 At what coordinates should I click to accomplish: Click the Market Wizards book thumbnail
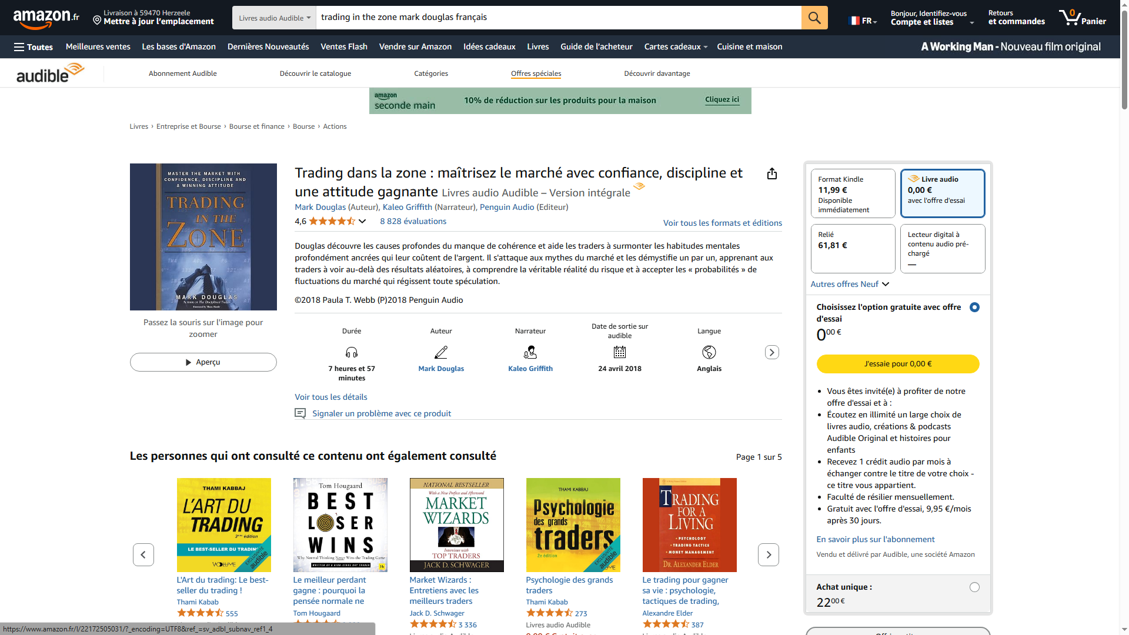(456, 525)
